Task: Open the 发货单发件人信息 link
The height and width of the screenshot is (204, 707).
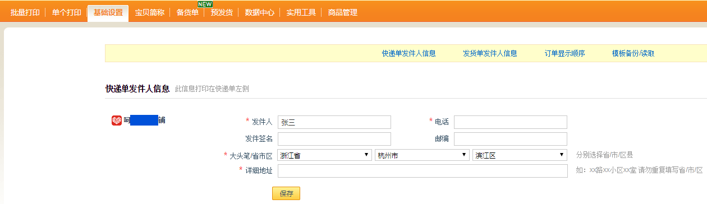Action: pos(490,54)
